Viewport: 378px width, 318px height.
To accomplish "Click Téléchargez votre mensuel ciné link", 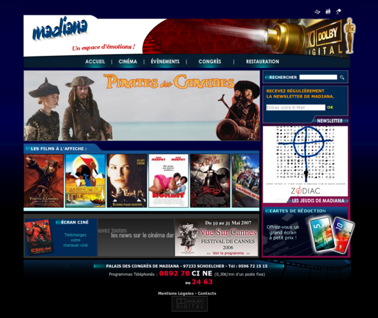I will pyautogui.click(x=75, y=240).
